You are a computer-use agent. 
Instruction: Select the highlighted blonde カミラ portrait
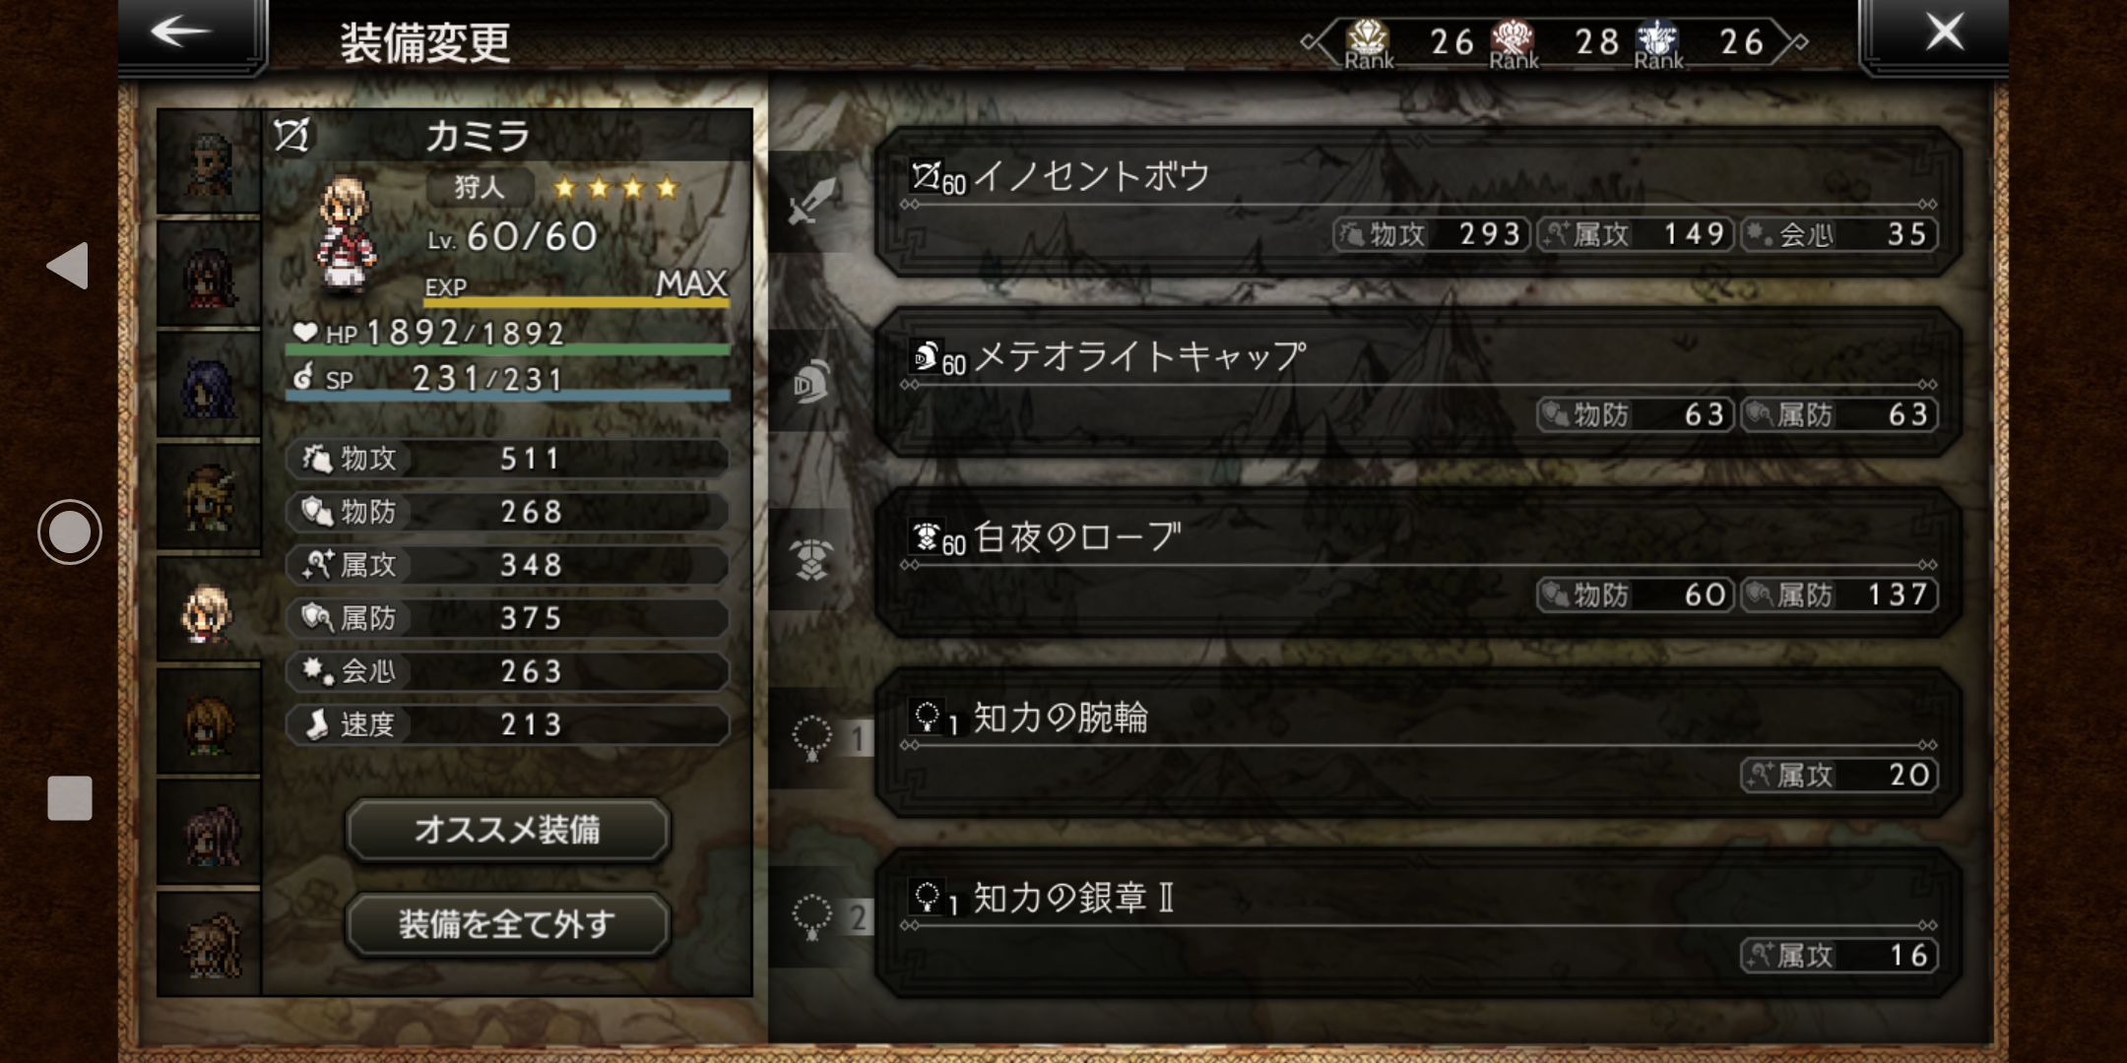click(209, 610)
